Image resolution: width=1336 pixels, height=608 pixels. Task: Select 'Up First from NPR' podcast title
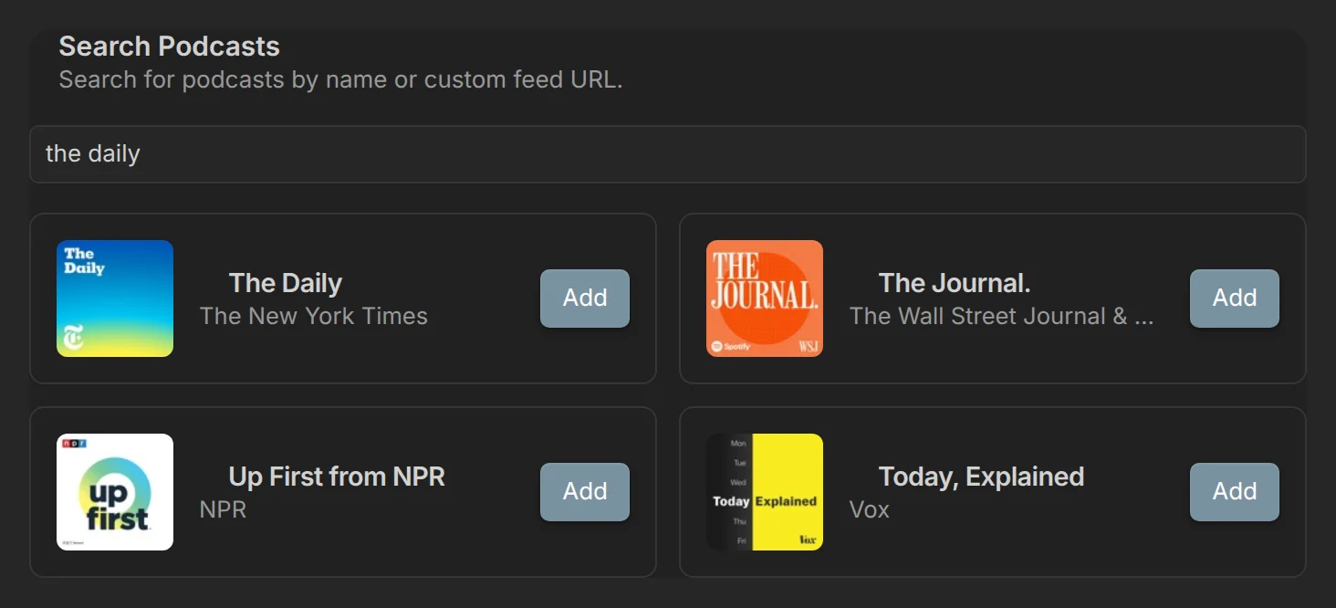click(x=337, y=477)
